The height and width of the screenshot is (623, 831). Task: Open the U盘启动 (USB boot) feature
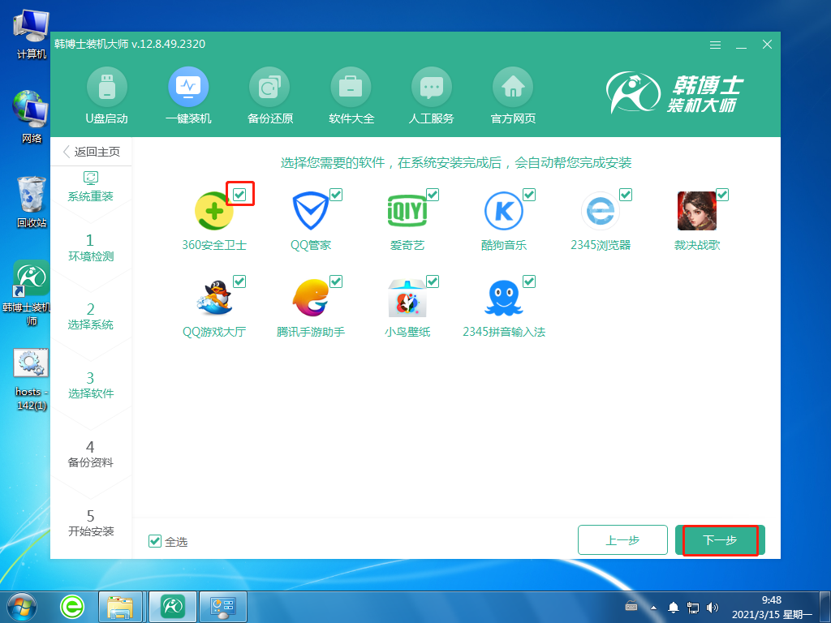click(106, 95)
